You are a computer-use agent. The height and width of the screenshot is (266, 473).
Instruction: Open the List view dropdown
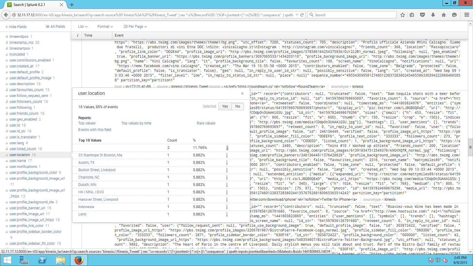point(83,27)
